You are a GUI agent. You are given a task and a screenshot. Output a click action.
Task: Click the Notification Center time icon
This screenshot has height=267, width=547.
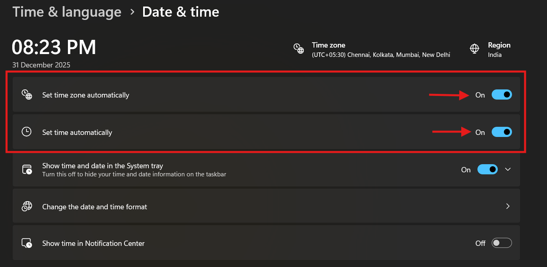point(27,243)
